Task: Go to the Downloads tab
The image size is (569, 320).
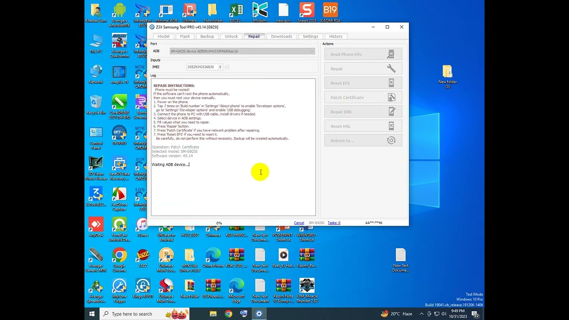Action: point(281,36)
